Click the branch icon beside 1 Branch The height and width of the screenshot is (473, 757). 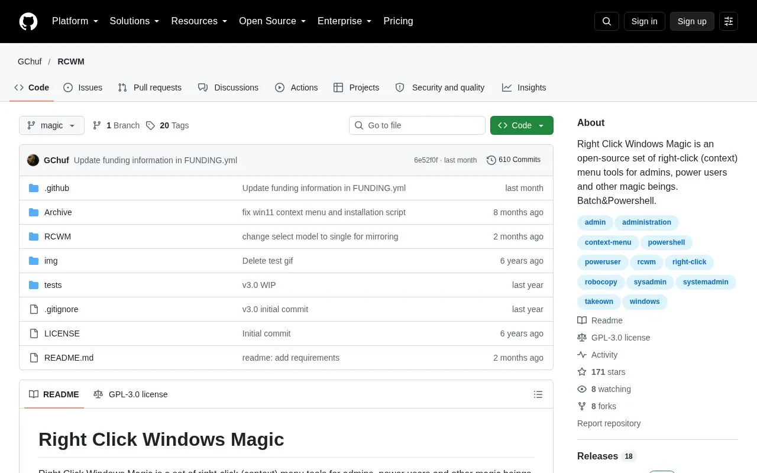97,125
